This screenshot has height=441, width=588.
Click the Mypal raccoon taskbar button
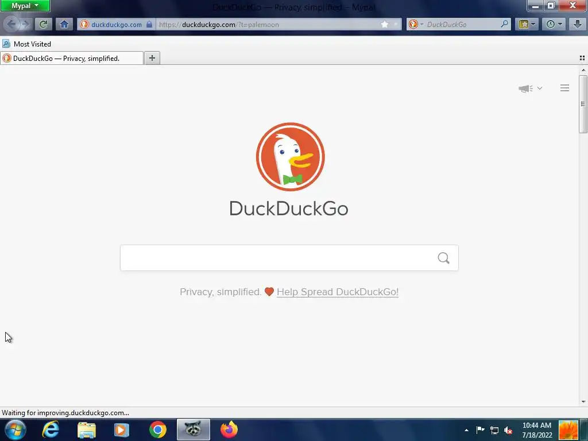click(x=193, y=430)
